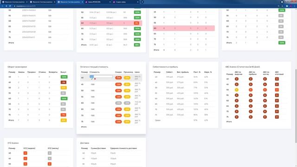The width and height of the screenshot is (297, 167).
Task: Click the 'Оборот за все время' card title
Action: click(x=17, y=67)
